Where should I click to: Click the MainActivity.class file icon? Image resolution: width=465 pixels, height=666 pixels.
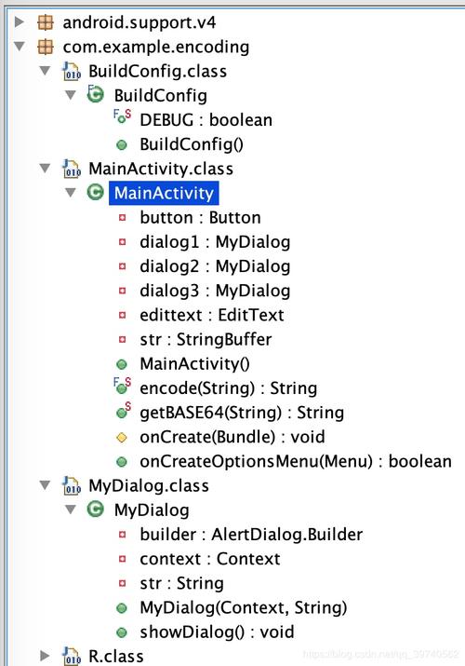pos(72,169)
